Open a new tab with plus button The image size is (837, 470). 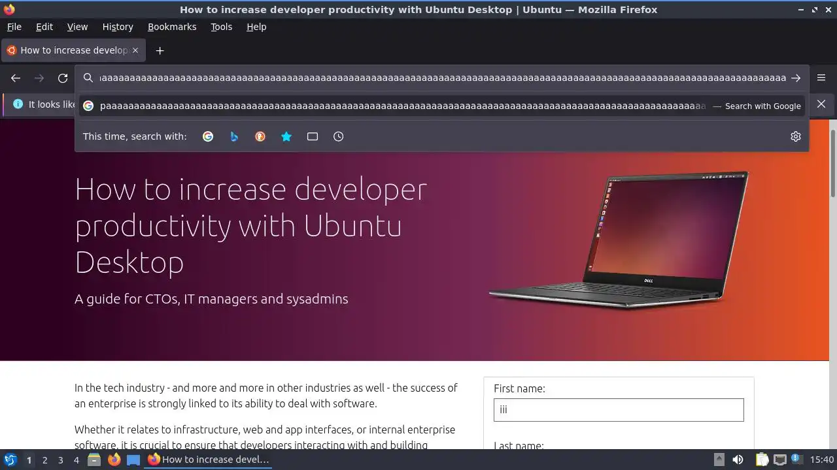pos(160,50)
